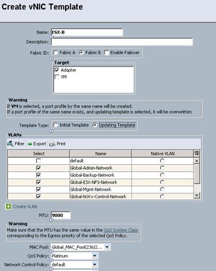Screen dimensions: 216x271
Task: Check the VM target checkbox
Action: click(x=57, y=77)
